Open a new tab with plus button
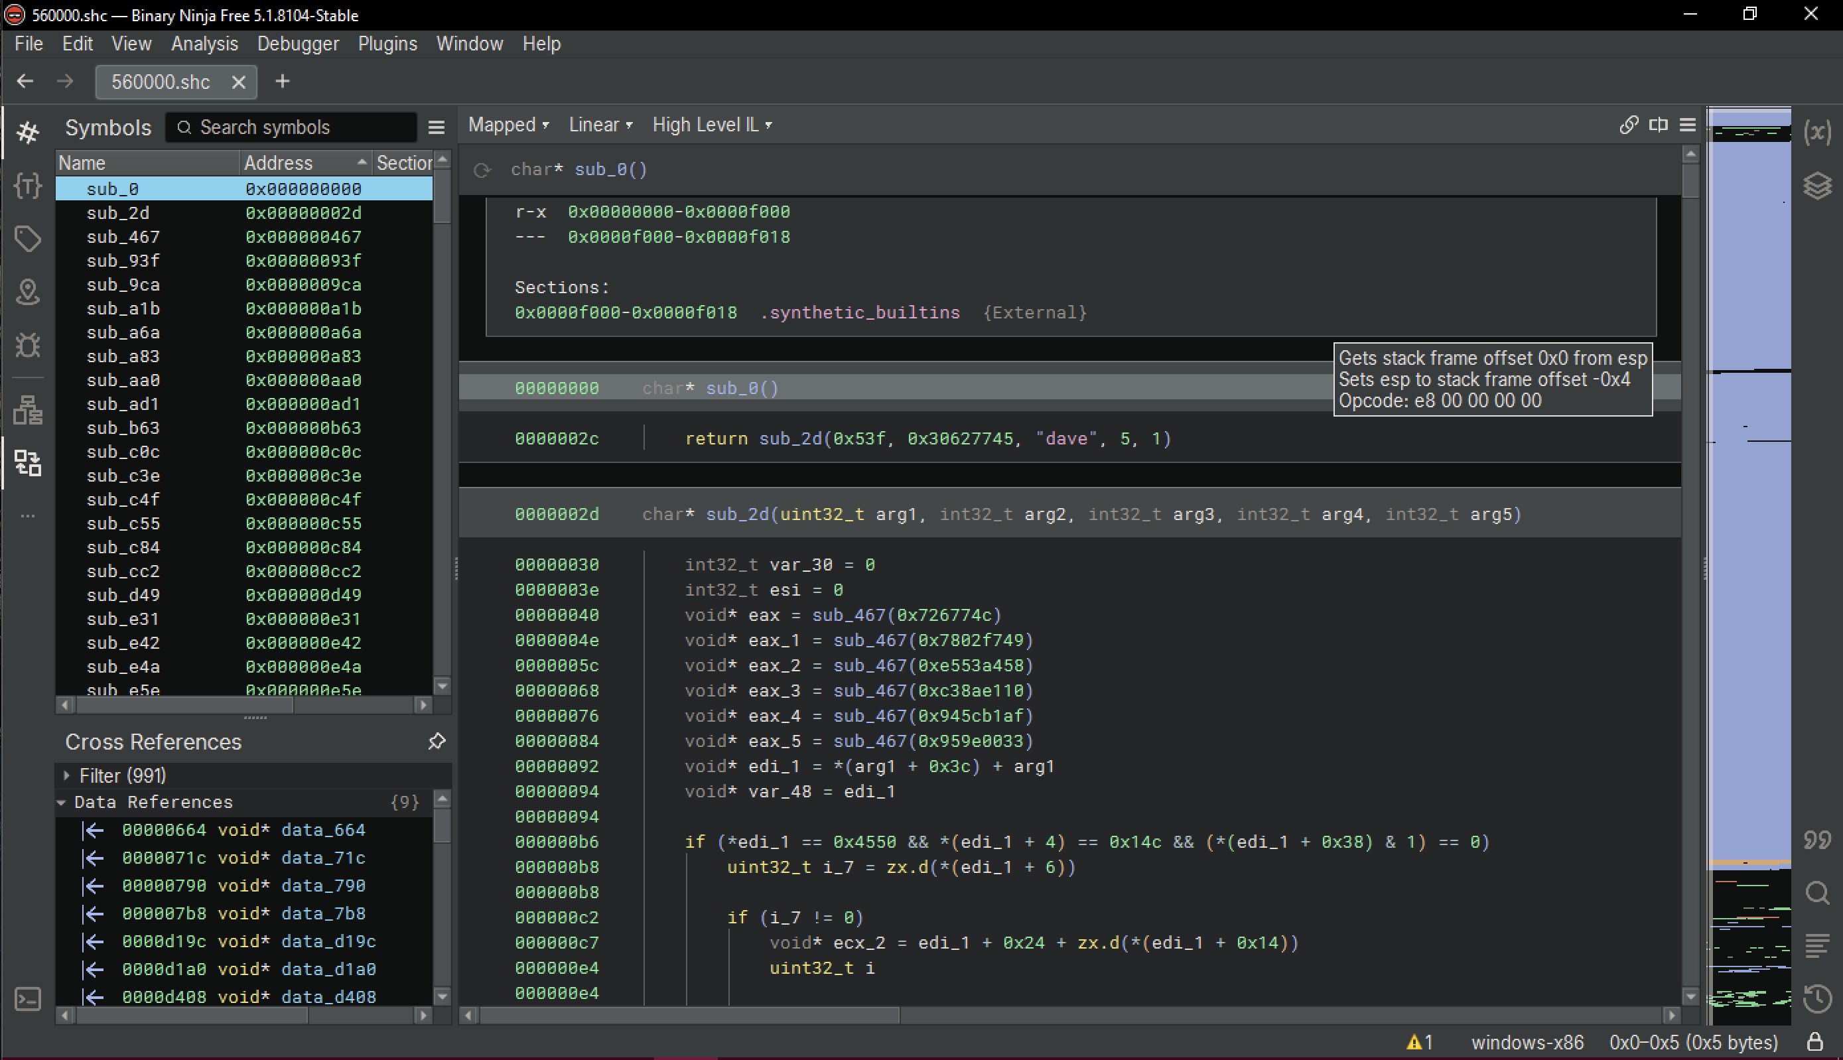1843x1060 pixels. 283,81
